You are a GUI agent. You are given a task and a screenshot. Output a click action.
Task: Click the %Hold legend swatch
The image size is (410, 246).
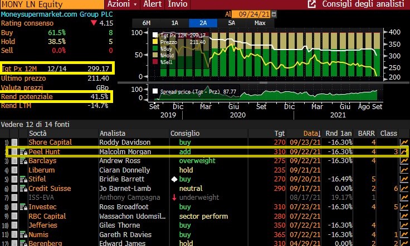tap(155, 55)
